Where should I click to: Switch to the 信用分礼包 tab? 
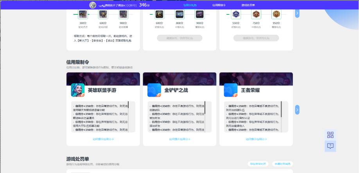190,5
